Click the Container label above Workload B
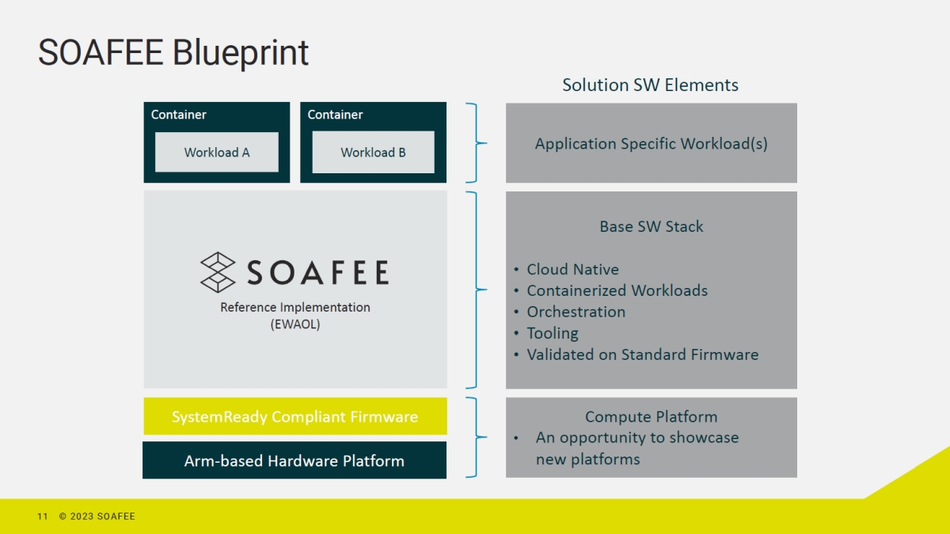 pyautogui.click(x=335, y=115)
